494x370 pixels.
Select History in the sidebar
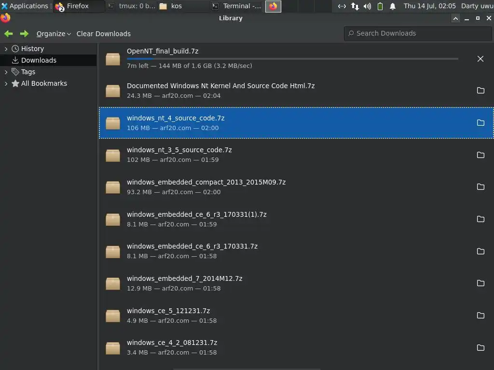(x=32, y=49)
